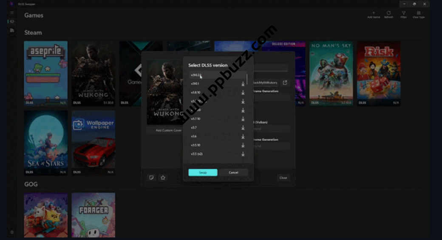Open the Games page in sidebar

(x=12, y=21)
